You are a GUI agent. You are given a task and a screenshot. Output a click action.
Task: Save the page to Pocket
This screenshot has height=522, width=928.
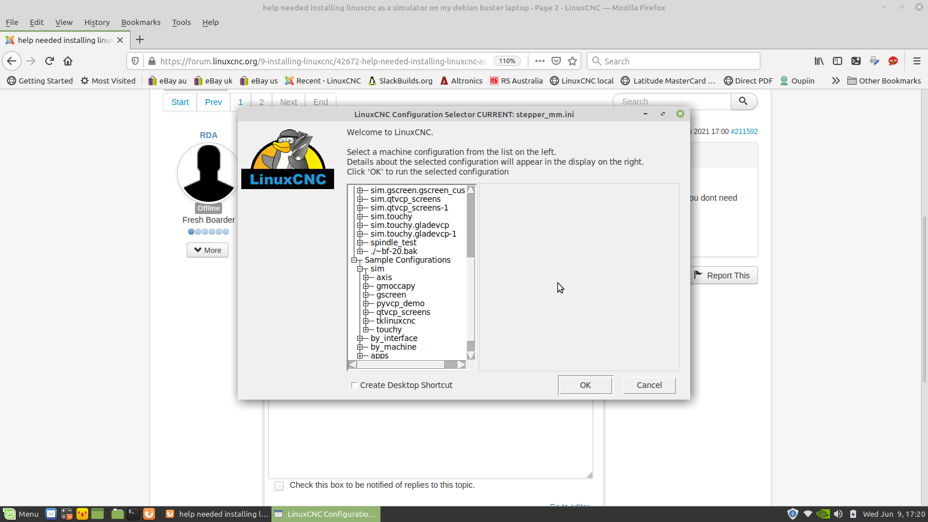556,61
